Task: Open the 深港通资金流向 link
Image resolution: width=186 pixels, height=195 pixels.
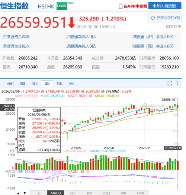Action: [16, 46]
